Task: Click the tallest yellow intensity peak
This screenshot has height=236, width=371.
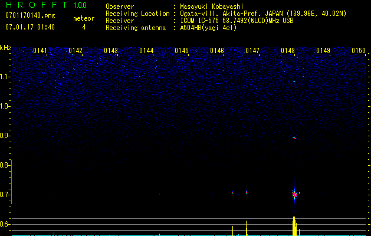Action: [x=294, y=225]
